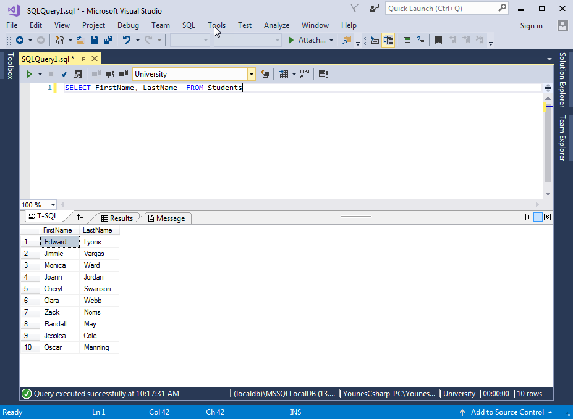This screenshot has width=573, height=419.
Task: Click the Save All icon
Action: click(108, 40)
